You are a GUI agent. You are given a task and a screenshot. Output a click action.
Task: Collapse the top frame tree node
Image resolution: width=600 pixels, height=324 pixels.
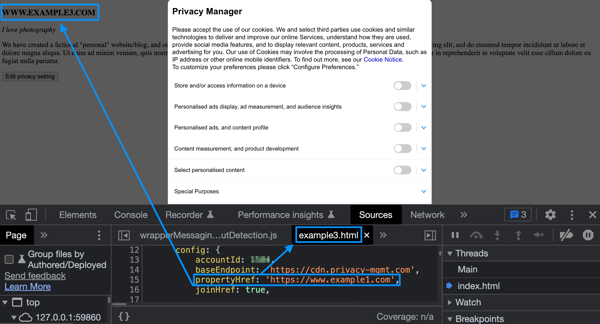[x=5, y=302]
